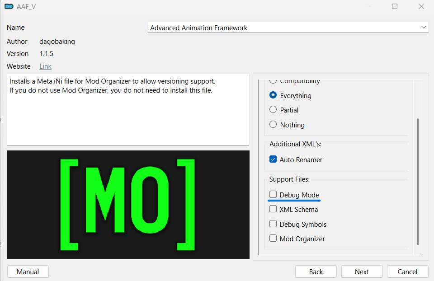Click the options panel vertical scrollbar
The height and width of the screenshot is (281, 434).
coord(418,182)
